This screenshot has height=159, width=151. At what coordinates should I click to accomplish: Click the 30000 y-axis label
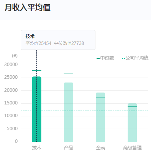click(x=11, y=65)
